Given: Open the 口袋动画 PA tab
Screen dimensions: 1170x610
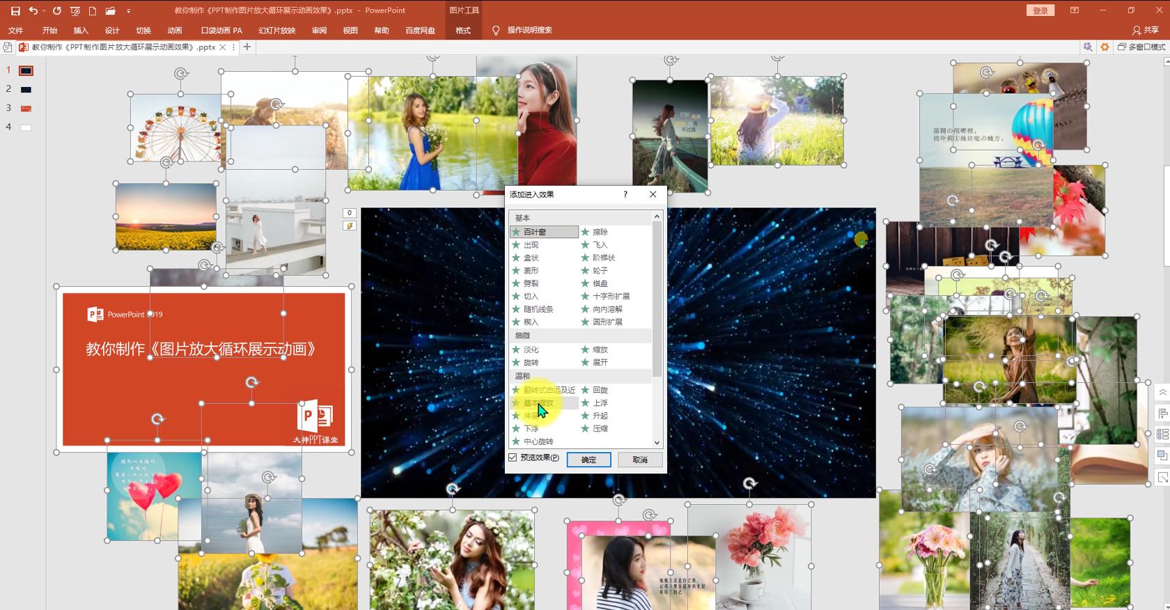Looking at the screenshot, I should [221, 31].
